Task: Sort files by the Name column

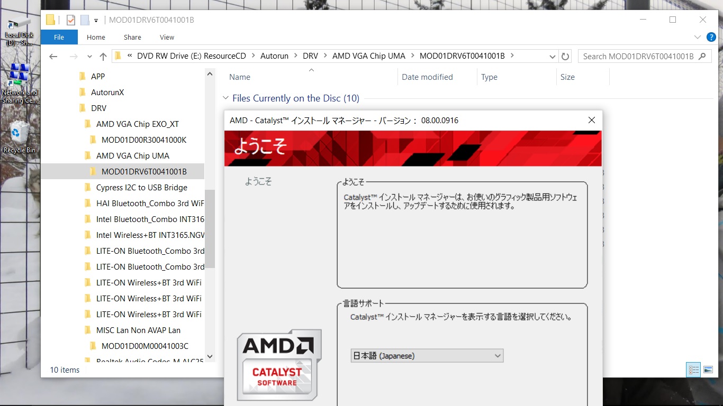Action: [x=240, y=77]
